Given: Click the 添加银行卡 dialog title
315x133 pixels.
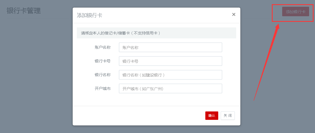Looking at the screenshot, I should point(89,15).
